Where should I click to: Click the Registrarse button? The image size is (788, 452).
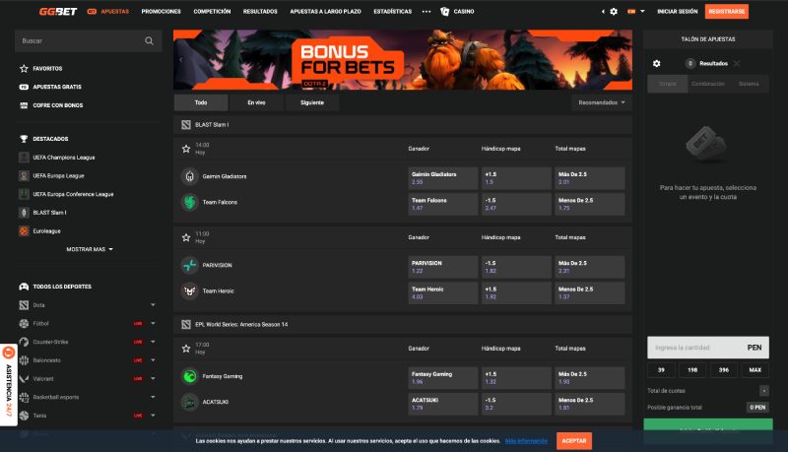(x=726, y=11)
